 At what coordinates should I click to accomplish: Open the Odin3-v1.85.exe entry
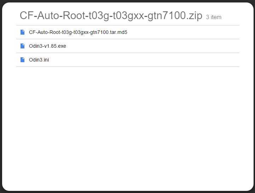(47, 46)
